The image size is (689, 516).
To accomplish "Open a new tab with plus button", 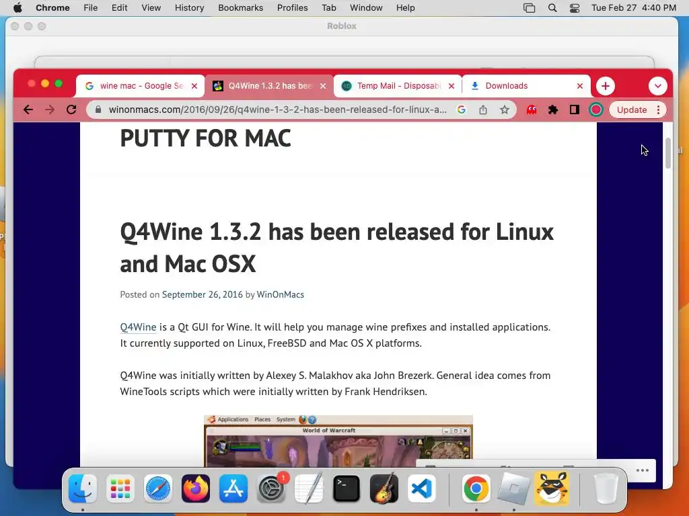I will pyautogui.click(x=605, y=86).
